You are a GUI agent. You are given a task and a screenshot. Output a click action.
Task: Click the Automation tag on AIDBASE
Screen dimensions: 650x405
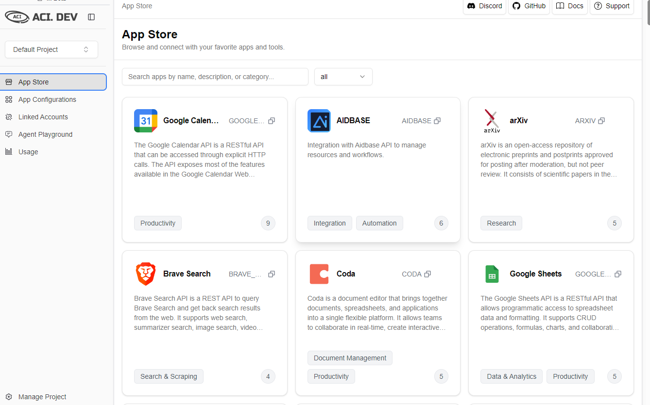[x=379, y=223]
